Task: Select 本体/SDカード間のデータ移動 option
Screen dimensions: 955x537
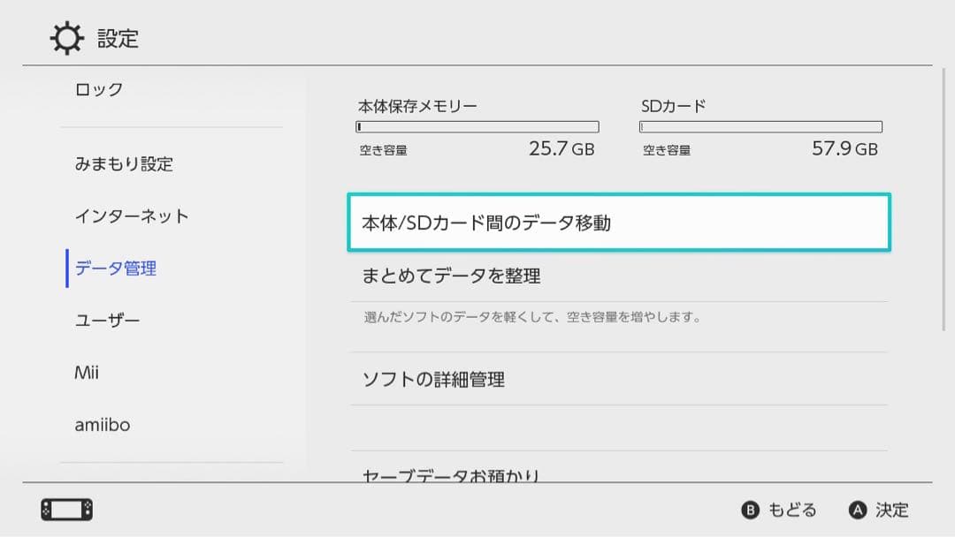Action: point(619,223)
